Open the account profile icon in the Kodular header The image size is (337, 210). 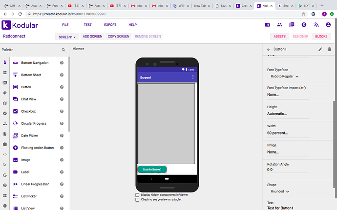[328, 25]
